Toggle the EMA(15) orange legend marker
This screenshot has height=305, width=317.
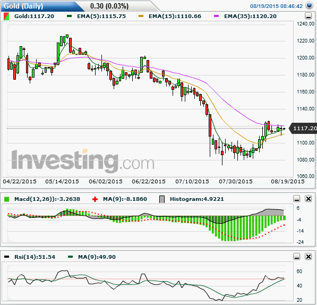click(x=141, y=16)
